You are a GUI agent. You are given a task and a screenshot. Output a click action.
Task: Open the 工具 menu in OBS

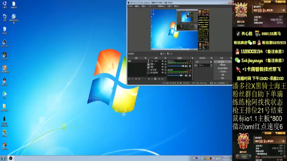tap(170, 6)
